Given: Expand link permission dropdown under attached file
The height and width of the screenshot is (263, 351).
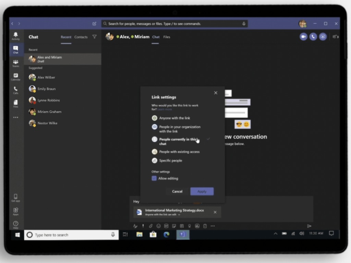Looking at the screenshot, I should 179,215.
